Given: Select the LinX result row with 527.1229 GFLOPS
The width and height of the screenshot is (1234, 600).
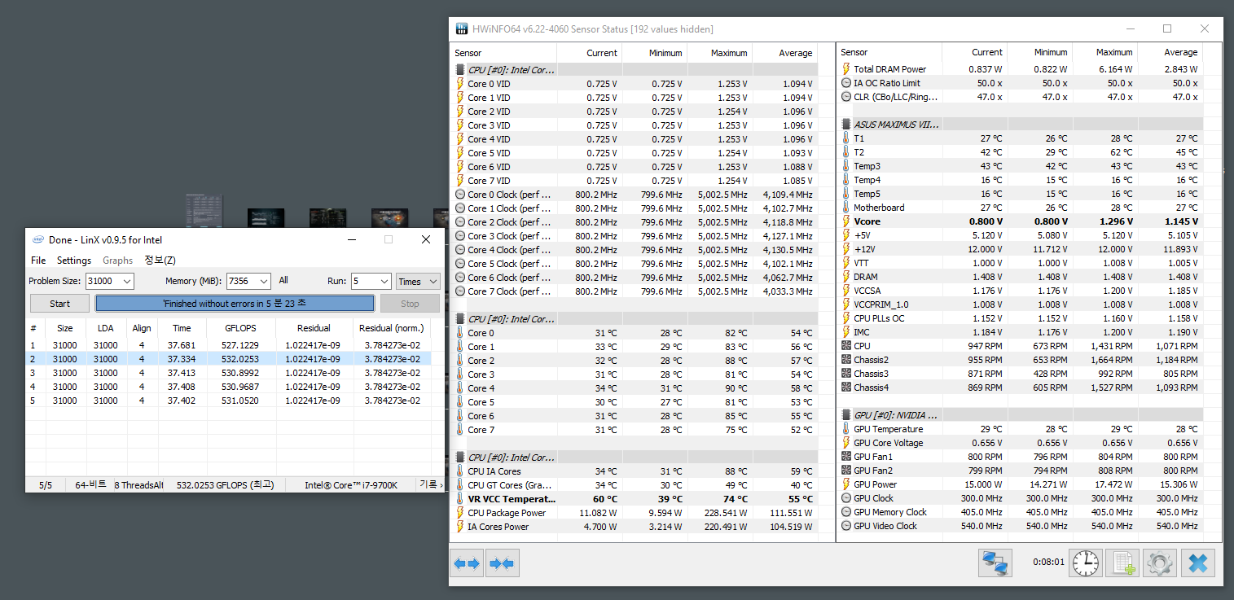Looking at the screenshot, I should tap(229, 345).
